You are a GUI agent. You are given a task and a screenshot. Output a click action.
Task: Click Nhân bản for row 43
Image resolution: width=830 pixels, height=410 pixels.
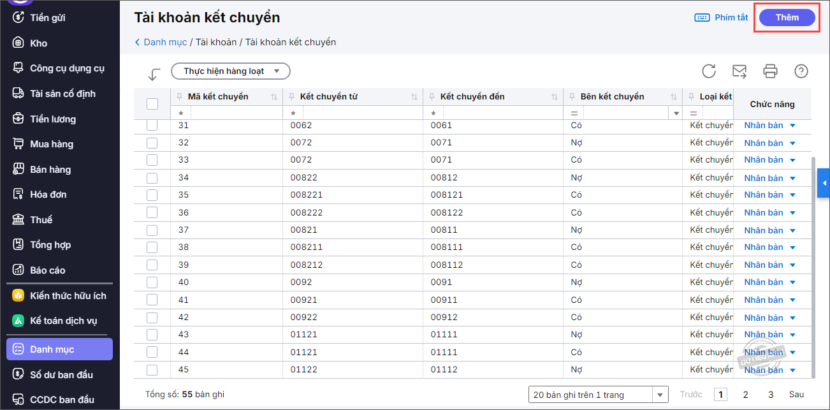tap(764, 335)
